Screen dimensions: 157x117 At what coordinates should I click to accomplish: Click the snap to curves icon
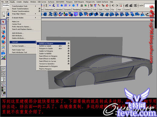coord(54,5)
